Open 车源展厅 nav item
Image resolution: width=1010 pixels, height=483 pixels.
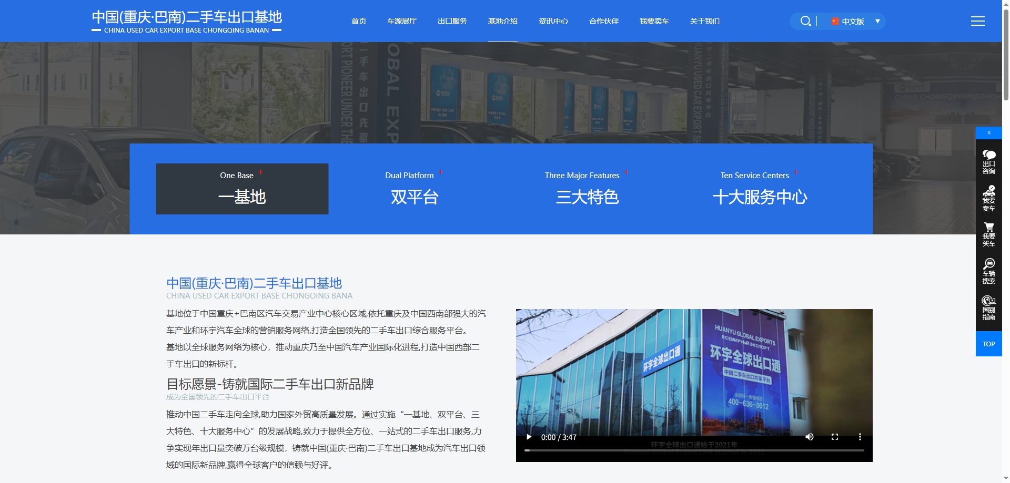tap(402, 21)
